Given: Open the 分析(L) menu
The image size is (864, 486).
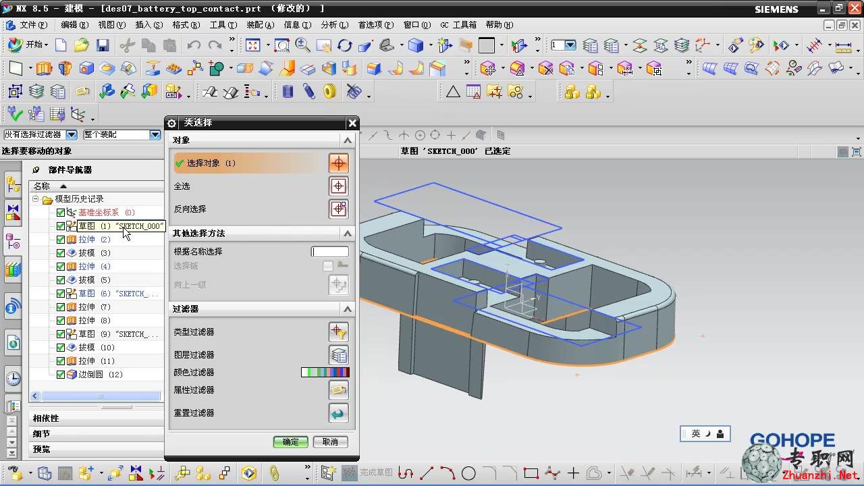Looking at the screenshot, I should [x=334, y=25].
